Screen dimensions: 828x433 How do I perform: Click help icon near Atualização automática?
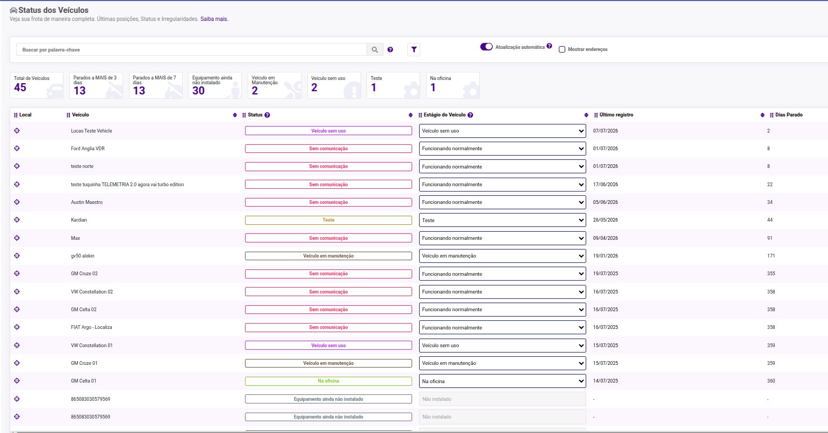coord(549,46)
